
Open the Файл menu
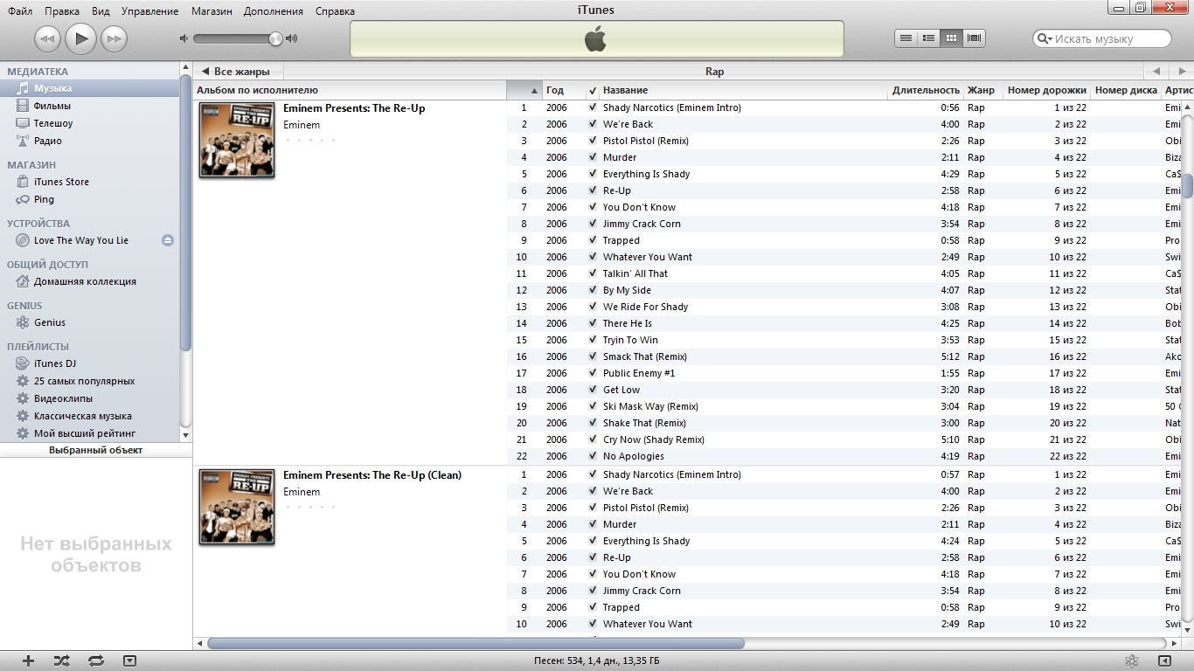click(x=20, y=11)
